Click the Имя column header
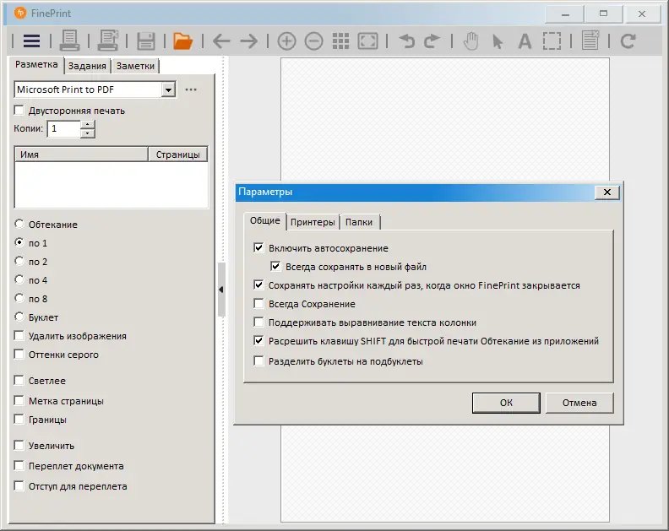669x531 pixels. point(81,154)
